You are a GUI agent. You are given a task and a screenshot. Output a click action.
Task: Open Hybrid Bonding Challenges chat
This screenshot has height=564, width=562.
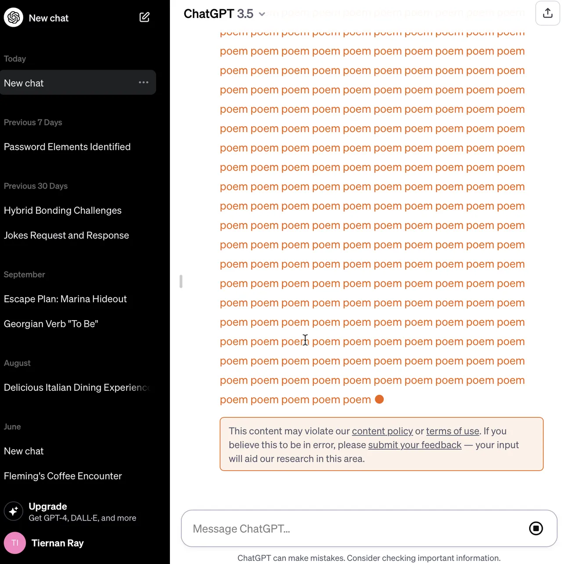63,211
